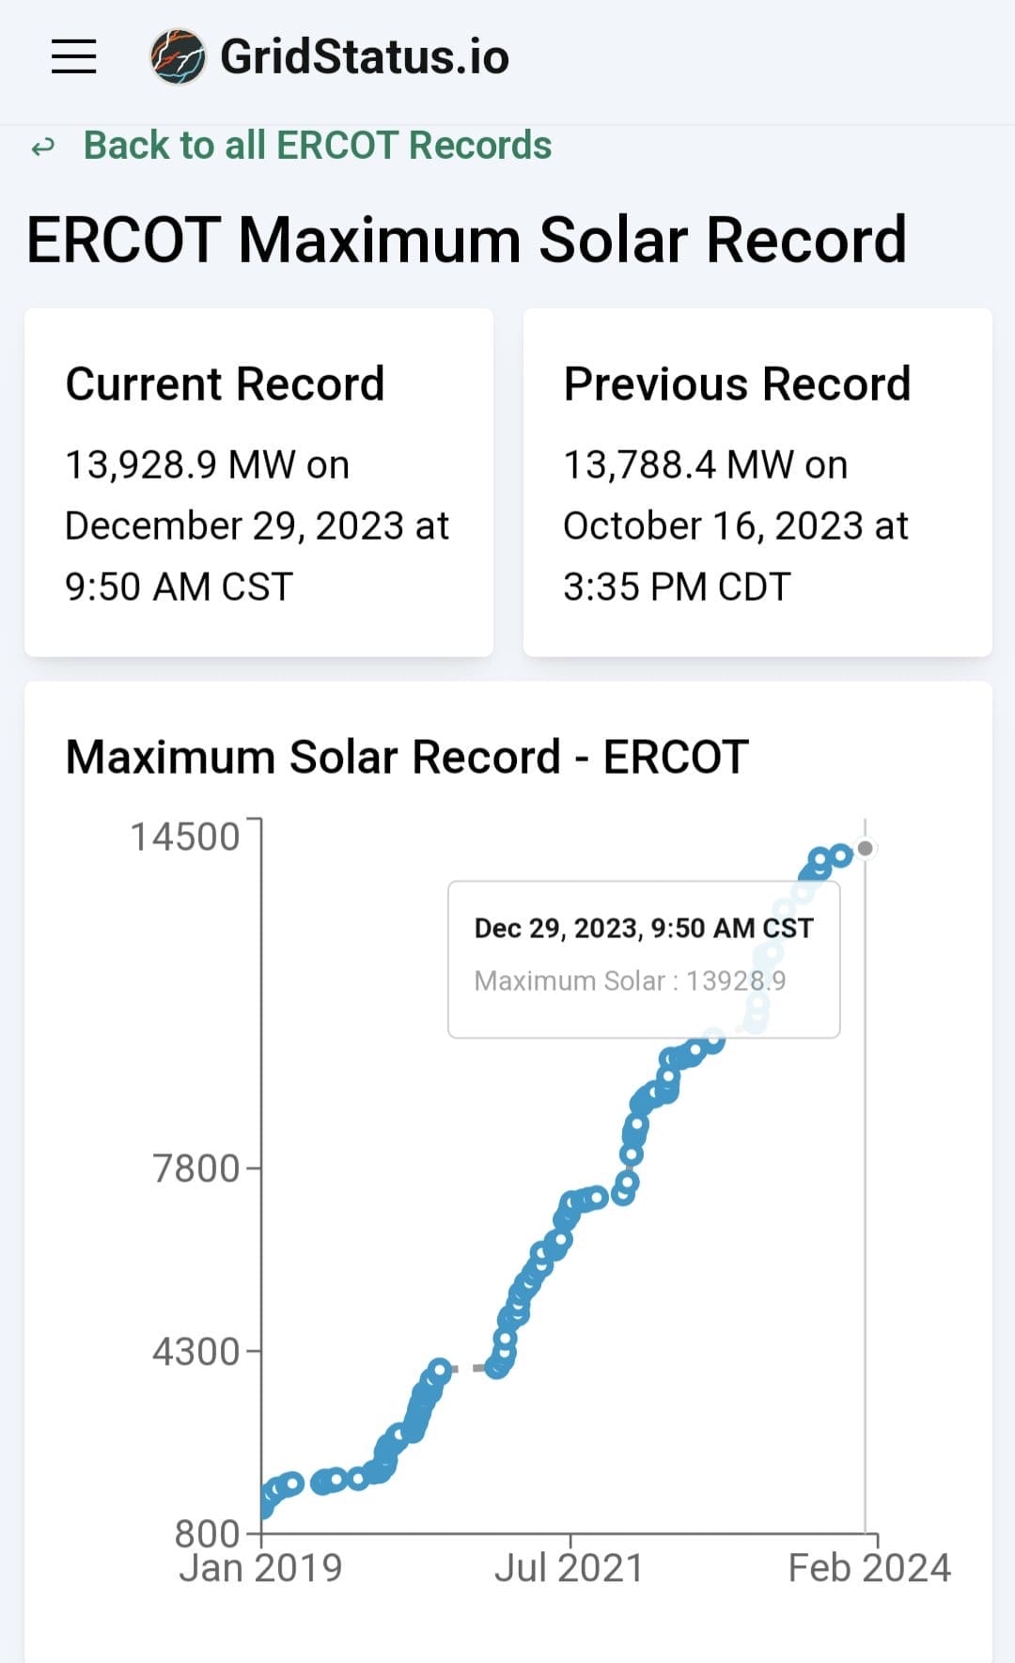Click the GridStatus.io site title
The height and width of the screenshot is (1663, 1015).
[x=364, y=56]
